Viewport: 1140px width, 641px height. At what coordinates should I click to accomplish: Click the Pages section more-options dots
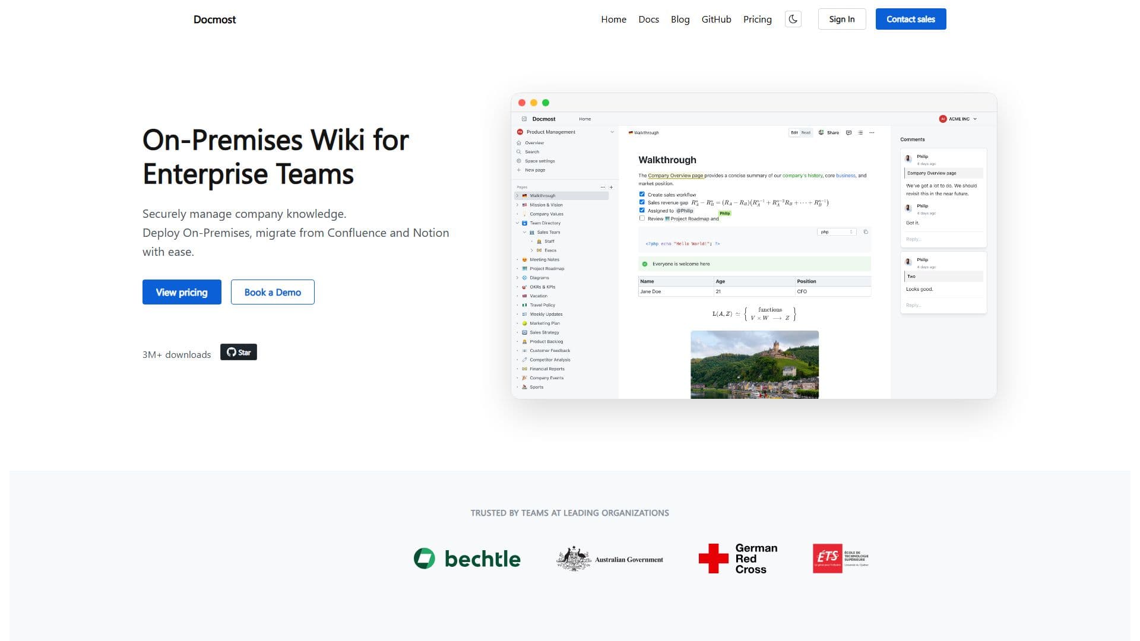point(603,187)
